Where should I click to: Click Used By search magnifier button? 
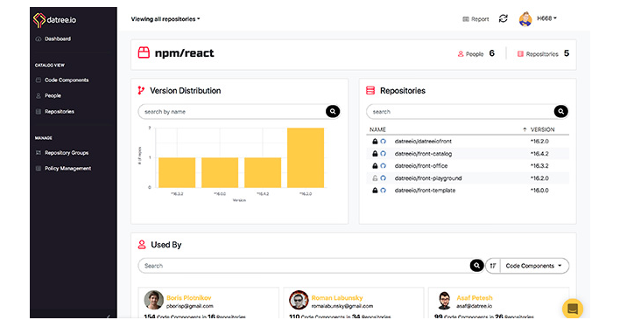(x=476, y=266)
